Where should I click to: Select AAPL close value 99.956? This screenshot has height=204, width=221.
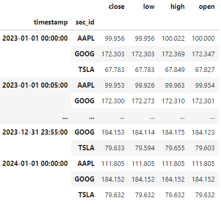[114, 39]
